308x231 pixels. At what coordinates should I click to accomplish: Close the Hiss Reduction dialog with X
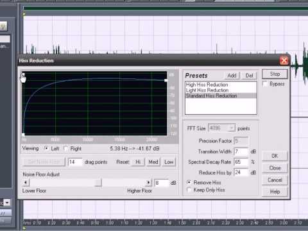pos(284,60)
